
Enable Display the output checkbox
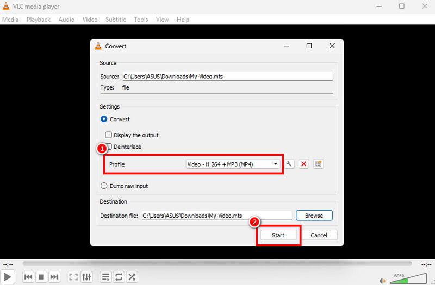pos(108,135)
